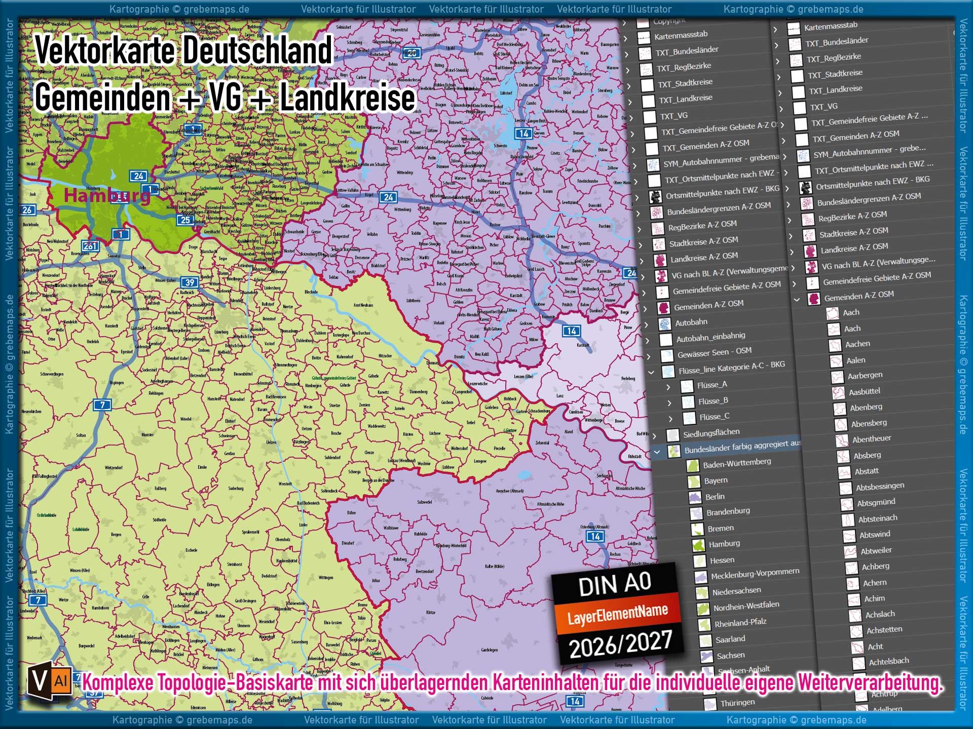Image resolution: width=973 pixels, height=729 pixels.
Task: Click the Abtsgmünd object thumbnail
Action: 847,504
